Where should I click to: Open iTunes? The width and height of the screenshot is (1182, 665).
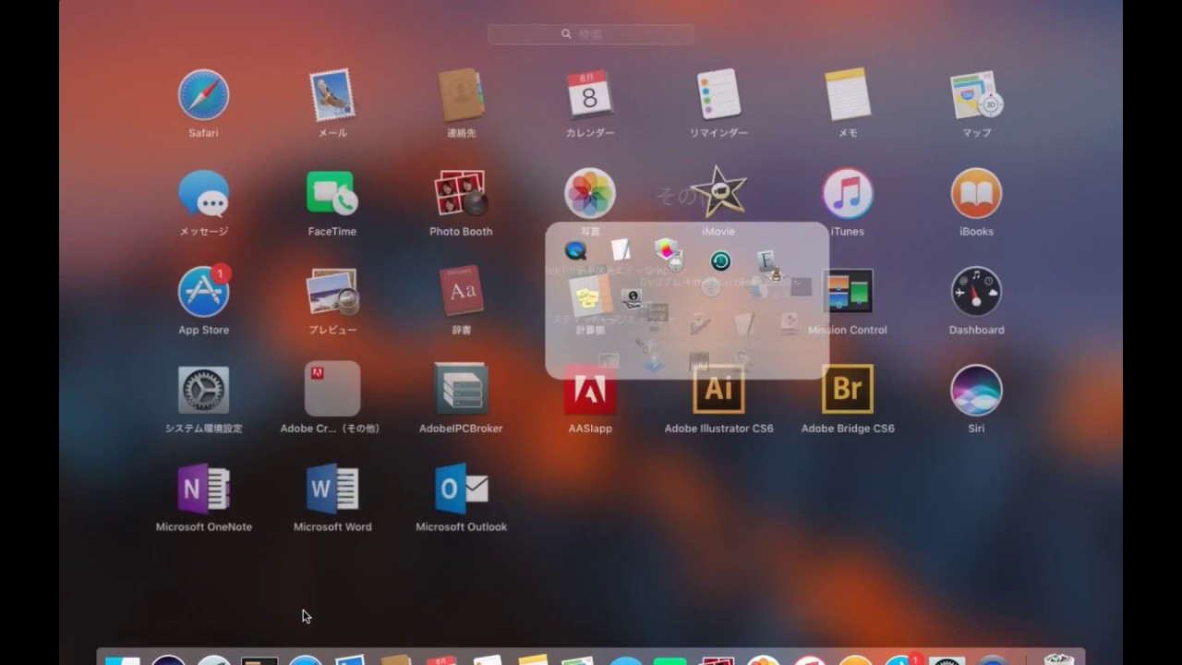pyautogui.click(x=848, y=194)
